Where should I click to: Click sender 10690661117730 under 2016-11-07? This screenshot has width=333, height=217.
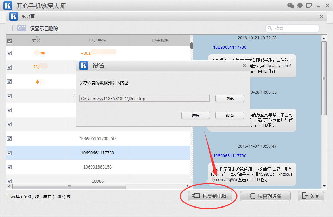(x=230, y=156)
